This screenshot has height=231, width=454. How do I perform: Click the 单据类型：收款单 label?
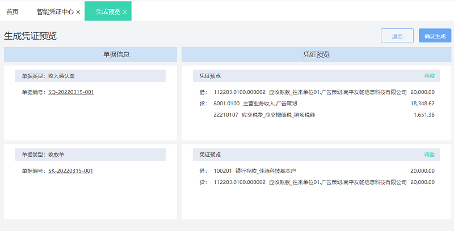click(43, 155)
